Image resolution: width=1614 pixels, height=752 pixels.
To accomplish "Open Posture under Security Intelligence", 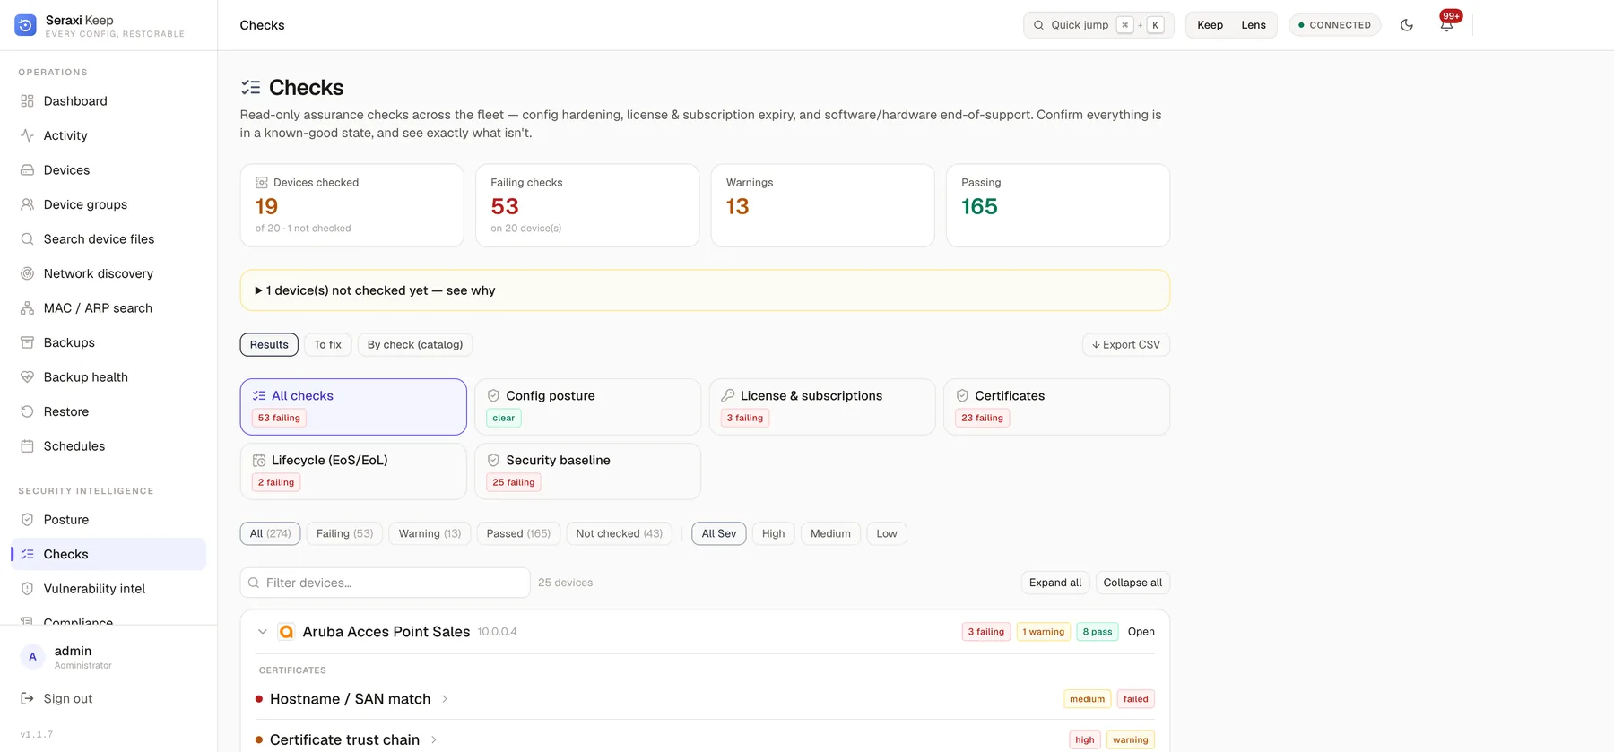I will point(108,520).
